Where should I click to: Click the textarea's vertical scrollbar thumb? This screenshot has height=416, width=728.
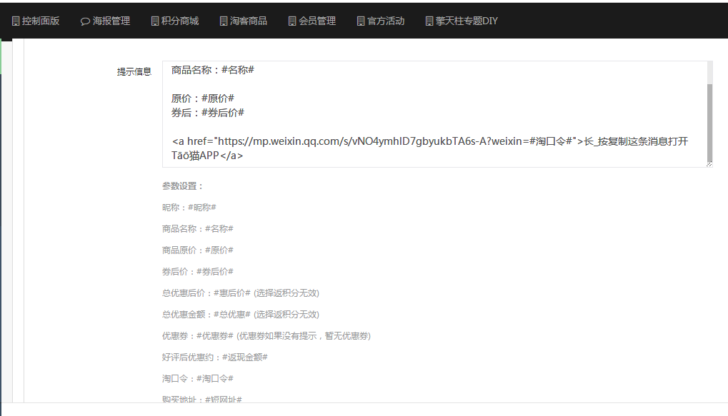click(x=709, y=121)
